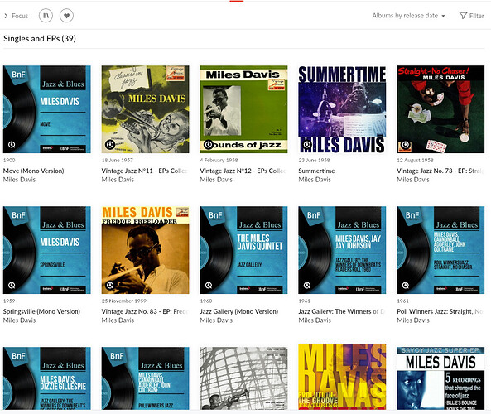Click Qobuz badge on Sounds of Jazz cover
Screen dimensions: 491x414
pyautogui.click(x=208, y=145)
